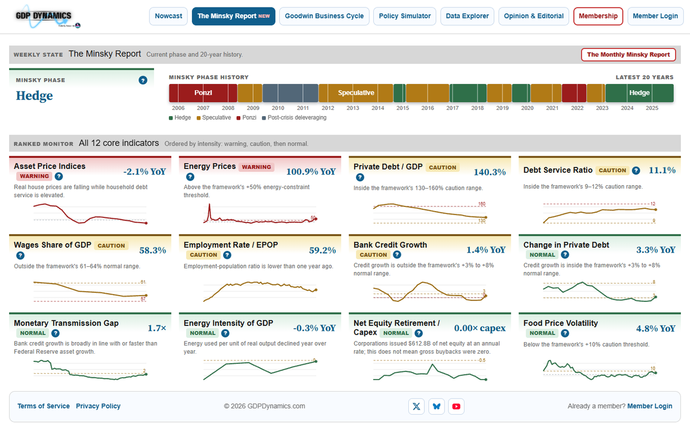Click the 11.1% Debt Service value
The image size is (690, 429).
[x=662, y=170]
